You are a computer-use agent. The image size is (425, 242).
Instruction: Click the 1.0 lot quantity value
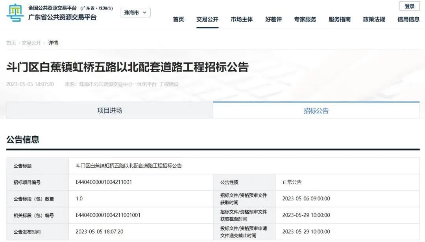point(79,199)
